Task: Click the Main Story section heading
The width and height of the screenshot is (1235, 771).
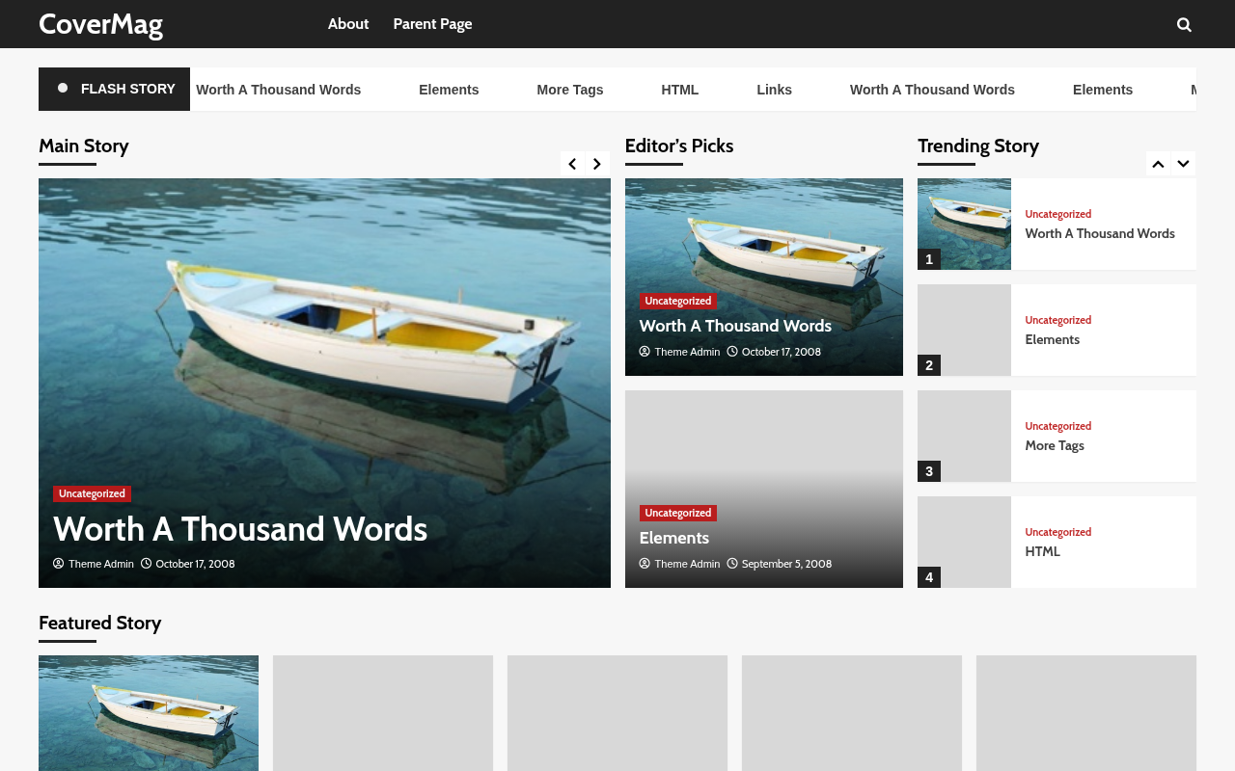Action: 84,146
